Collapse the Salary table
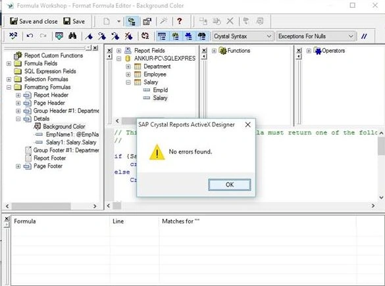385x286 pixels. [x=128, y=82]
